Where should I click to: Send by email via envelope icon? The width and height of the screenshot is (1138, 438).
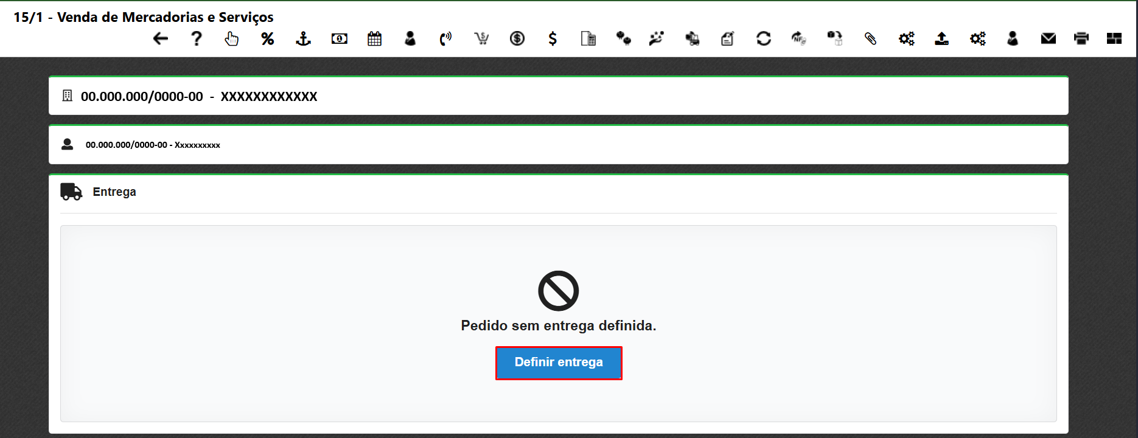(x=1049, y=39)
